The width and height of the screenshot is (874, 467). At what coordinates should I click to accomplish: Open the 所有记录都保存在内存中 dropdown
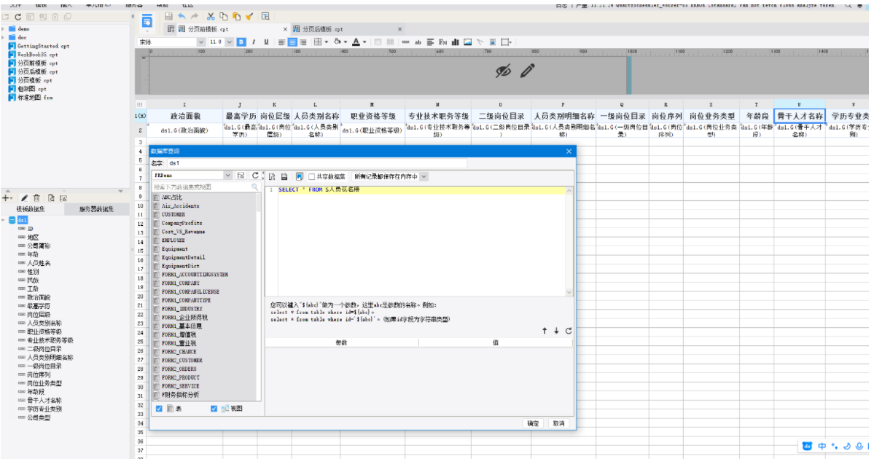point(424,176)
